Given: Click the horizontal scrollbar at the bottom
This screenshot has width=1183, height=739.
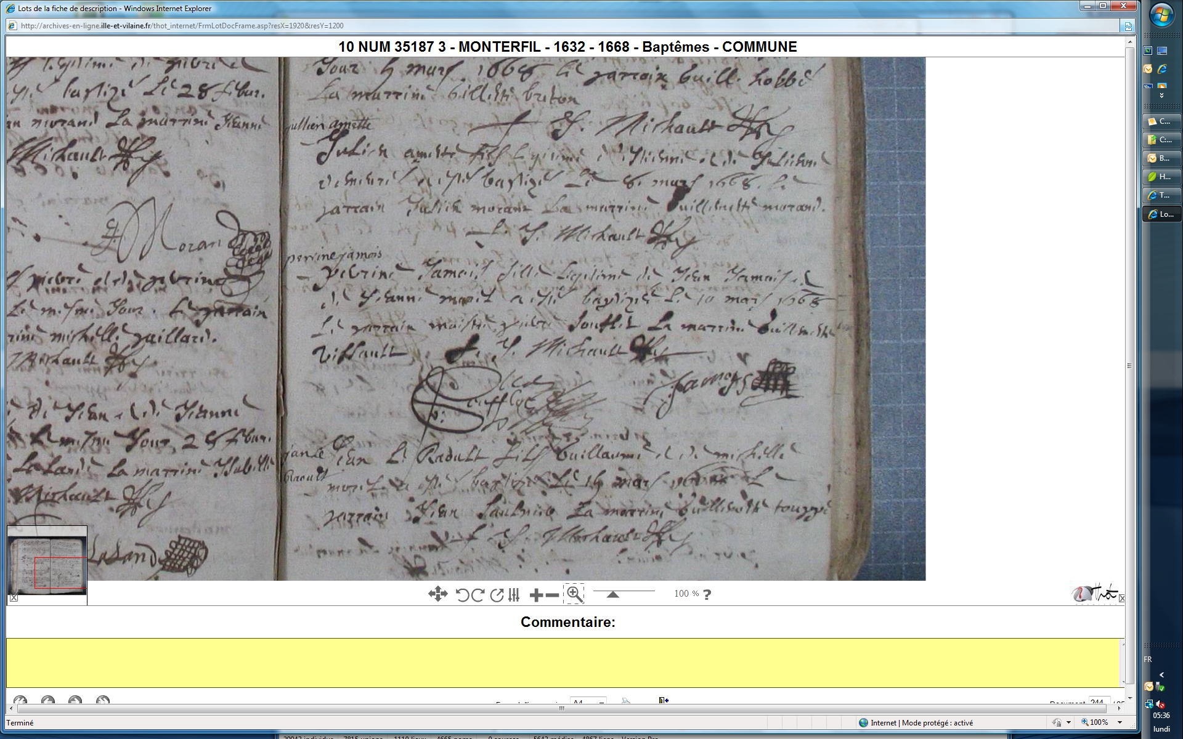Looking at the screenshot, I should 561,708.
